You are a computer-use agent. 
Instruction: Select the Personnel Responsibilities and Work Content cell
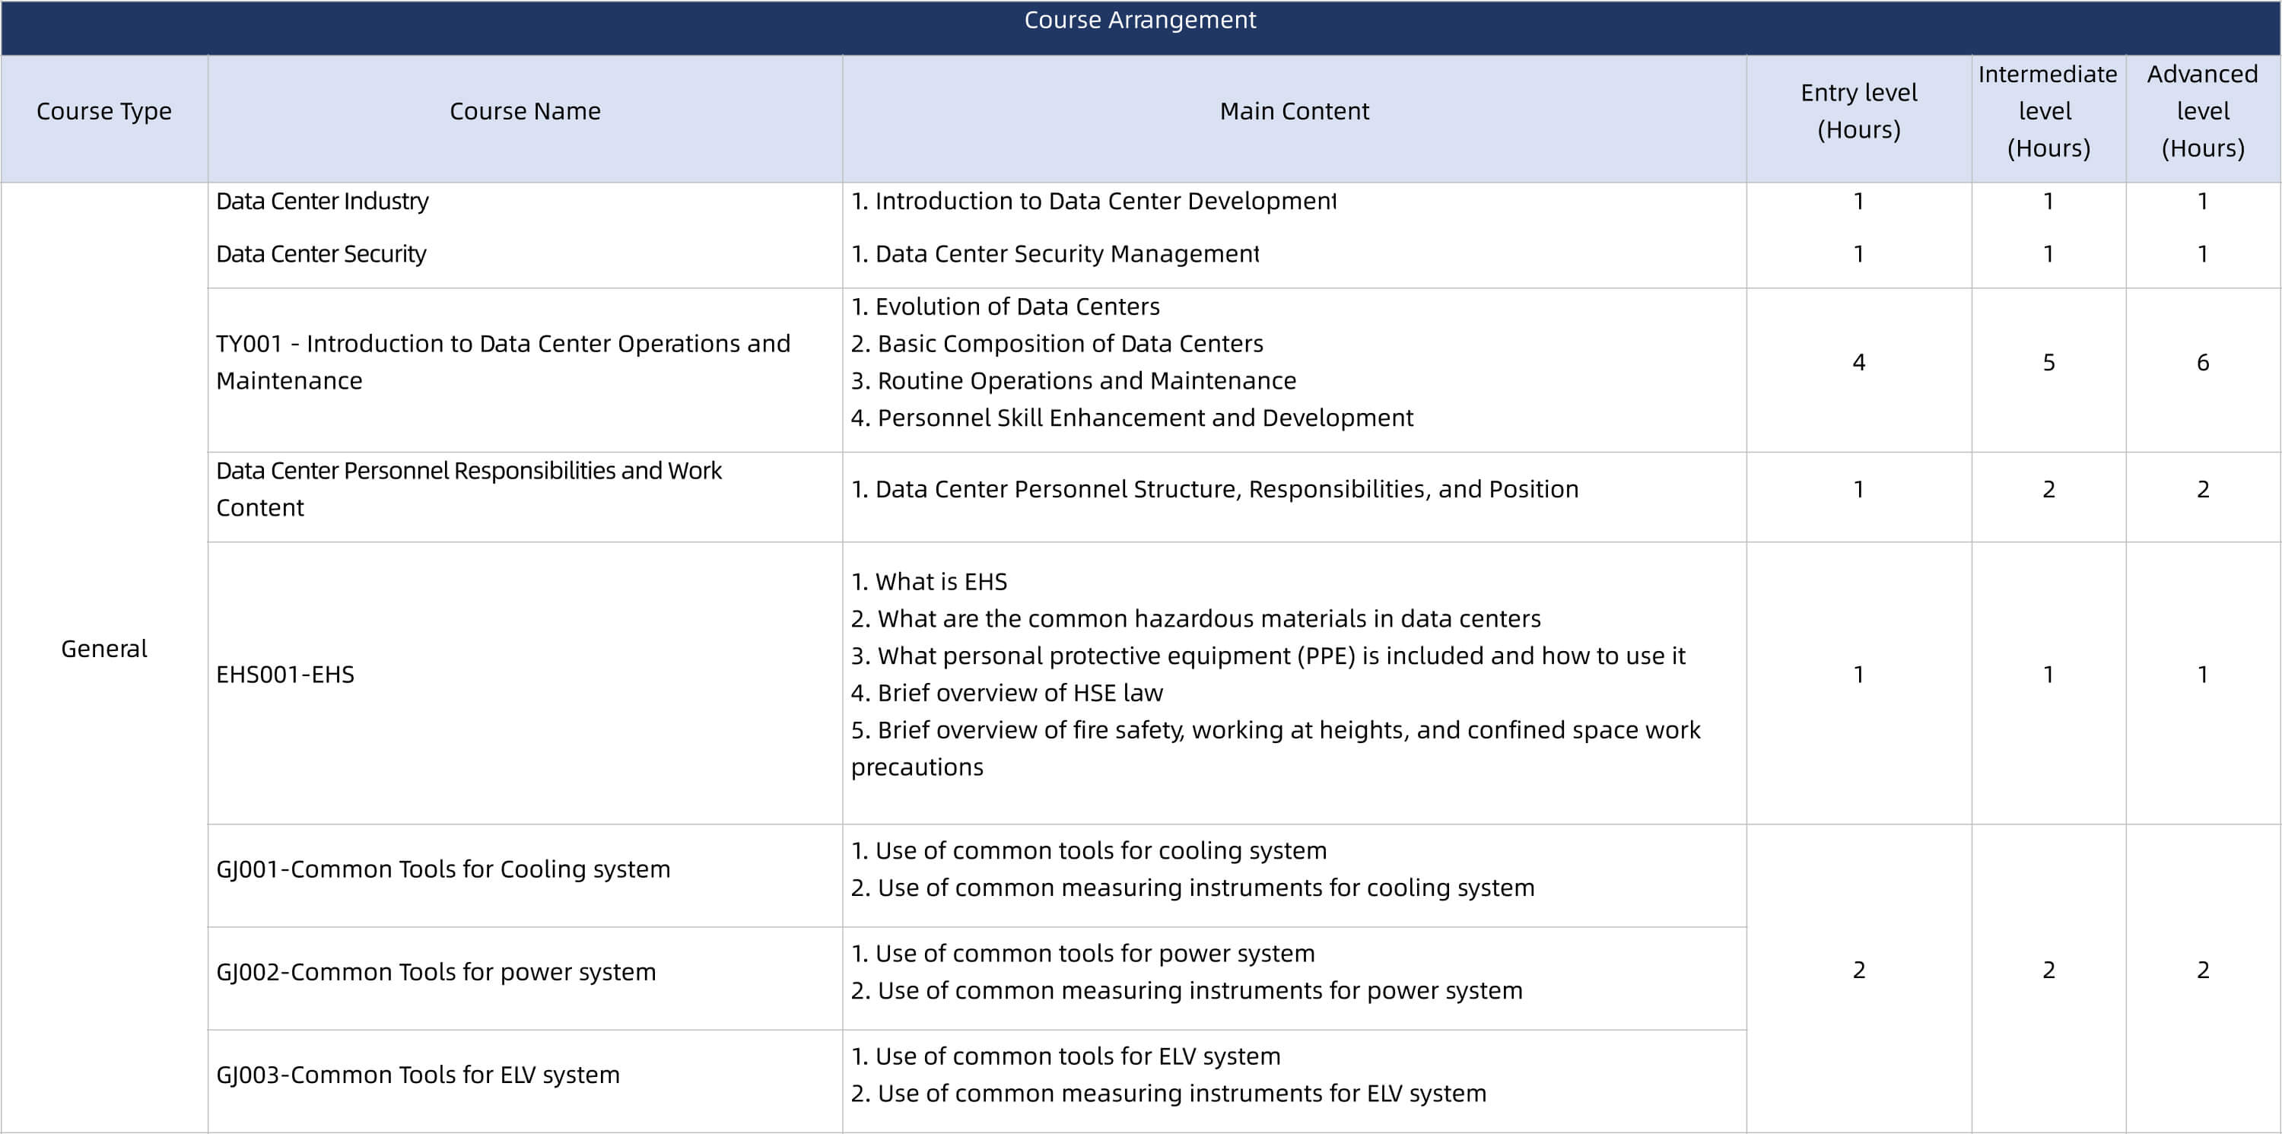(469, 489)
